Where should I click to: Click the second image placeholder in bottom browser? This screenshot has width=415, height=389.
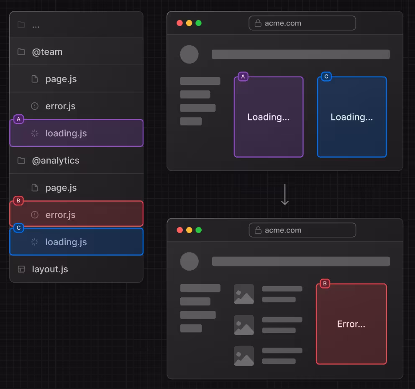coord(244,325)
